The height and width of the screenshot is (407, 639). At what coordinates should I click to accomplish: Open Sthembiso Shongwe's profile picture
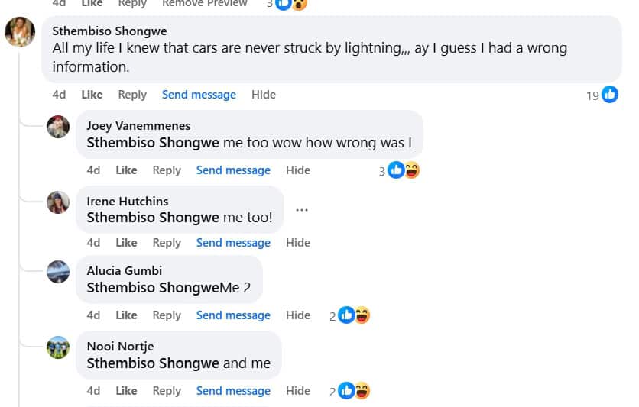click(20, 32)
